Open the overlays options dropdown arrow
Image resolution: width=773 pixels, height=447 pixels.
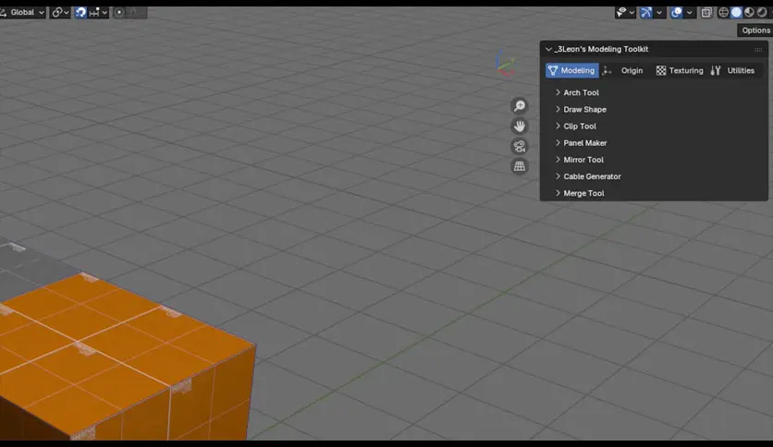click(x=689, y=12)
